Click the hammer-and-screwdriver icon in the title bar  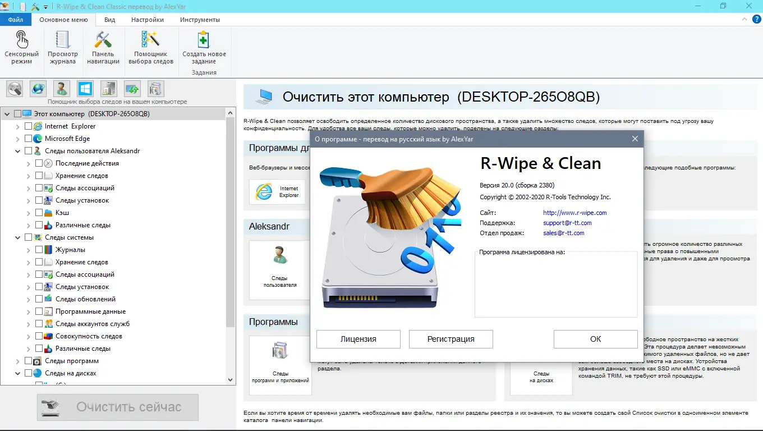pyautogui.click(x=35, y=7)
